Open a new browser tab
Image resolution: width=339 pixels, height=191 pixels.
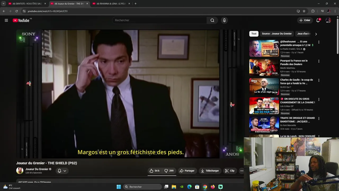136,4
